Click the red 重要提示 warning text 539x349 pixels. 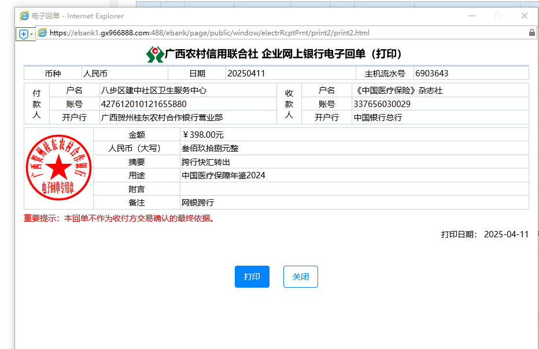[x=119, y=218]
